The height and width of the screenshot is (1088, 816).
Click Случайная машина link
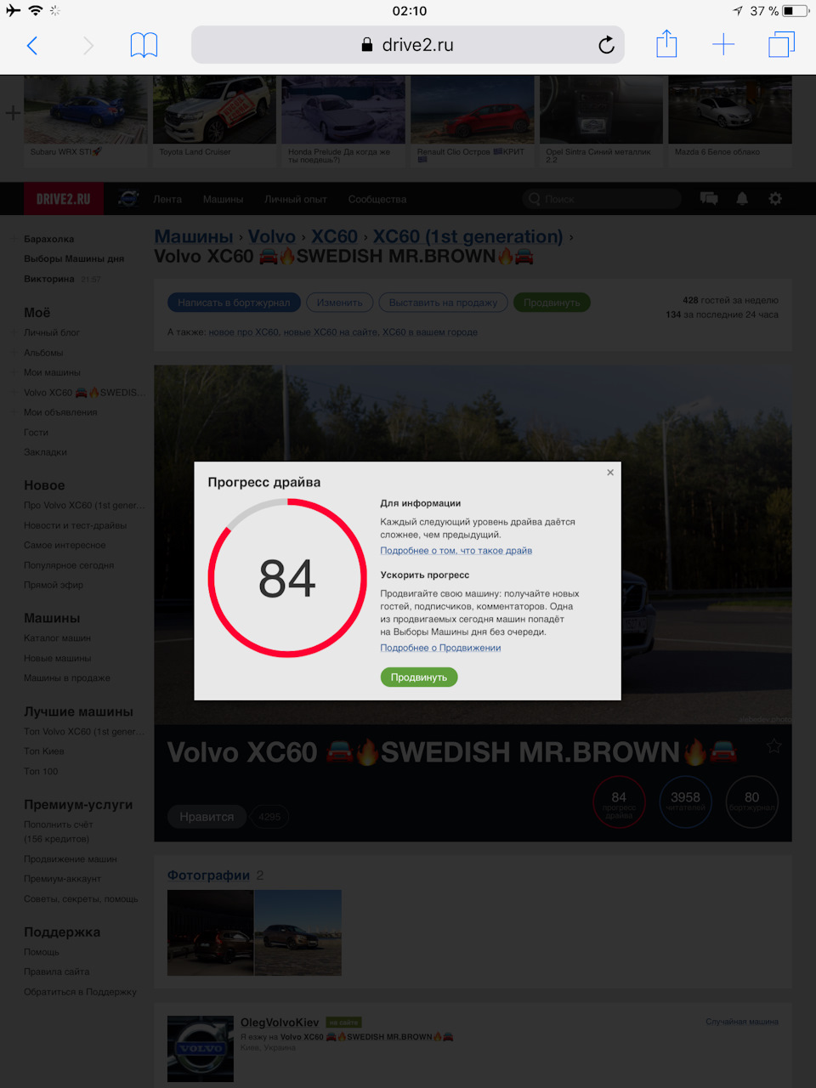742,1022
